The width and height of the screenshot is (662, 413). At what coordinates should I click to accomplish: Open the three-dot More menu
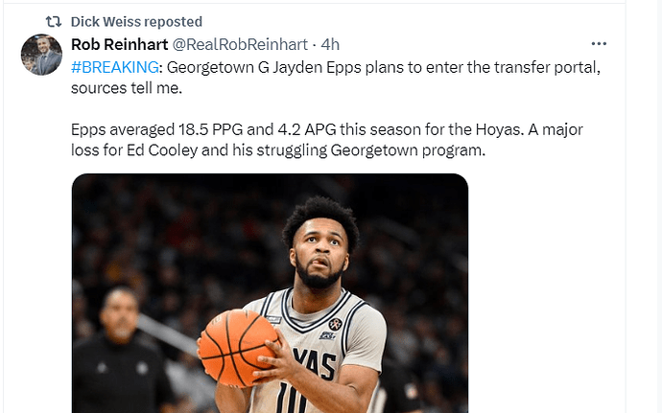coord(599,44)
